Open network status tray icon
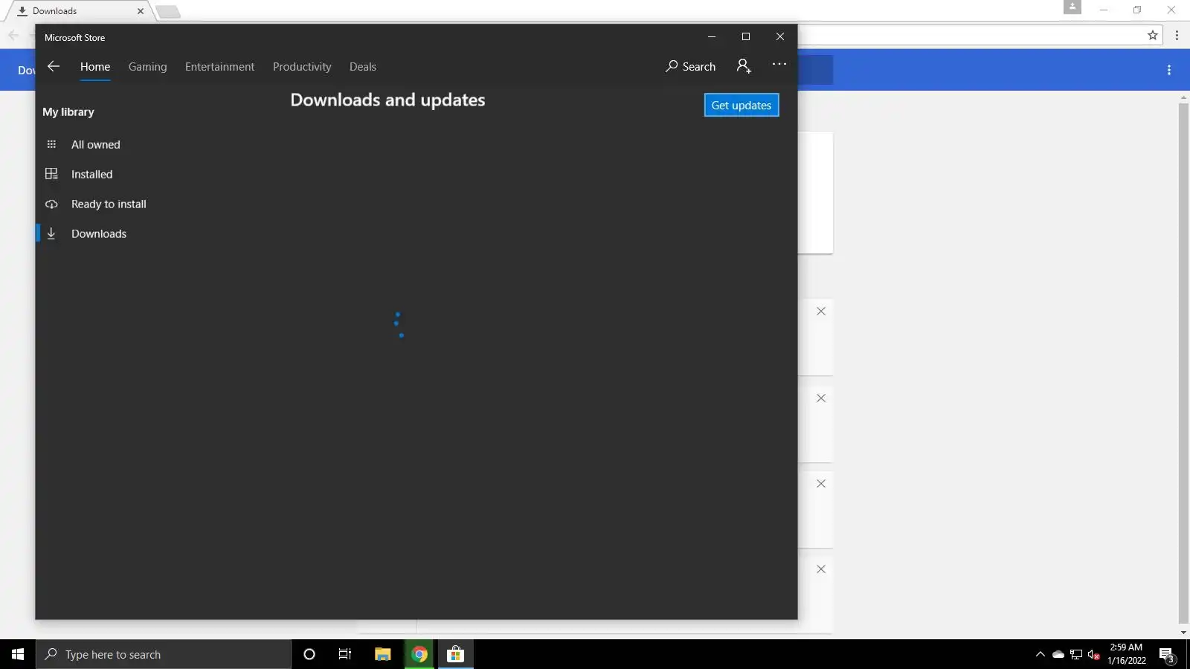Image resolution: width=1190 pixels, height=669 pixels. coord(1076,654)
